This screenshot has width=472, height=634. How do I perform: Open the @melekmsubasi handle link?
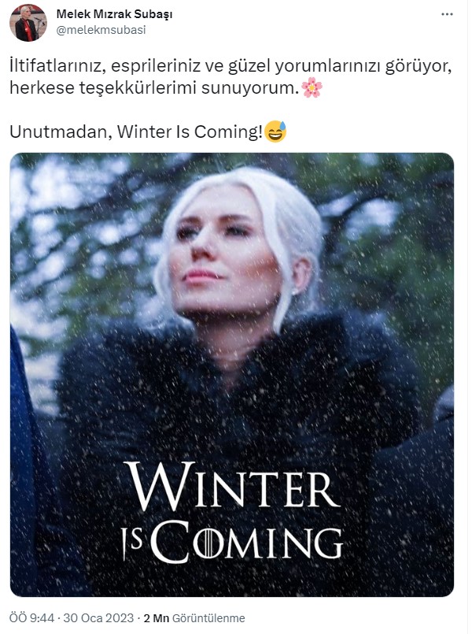point(101,30)
